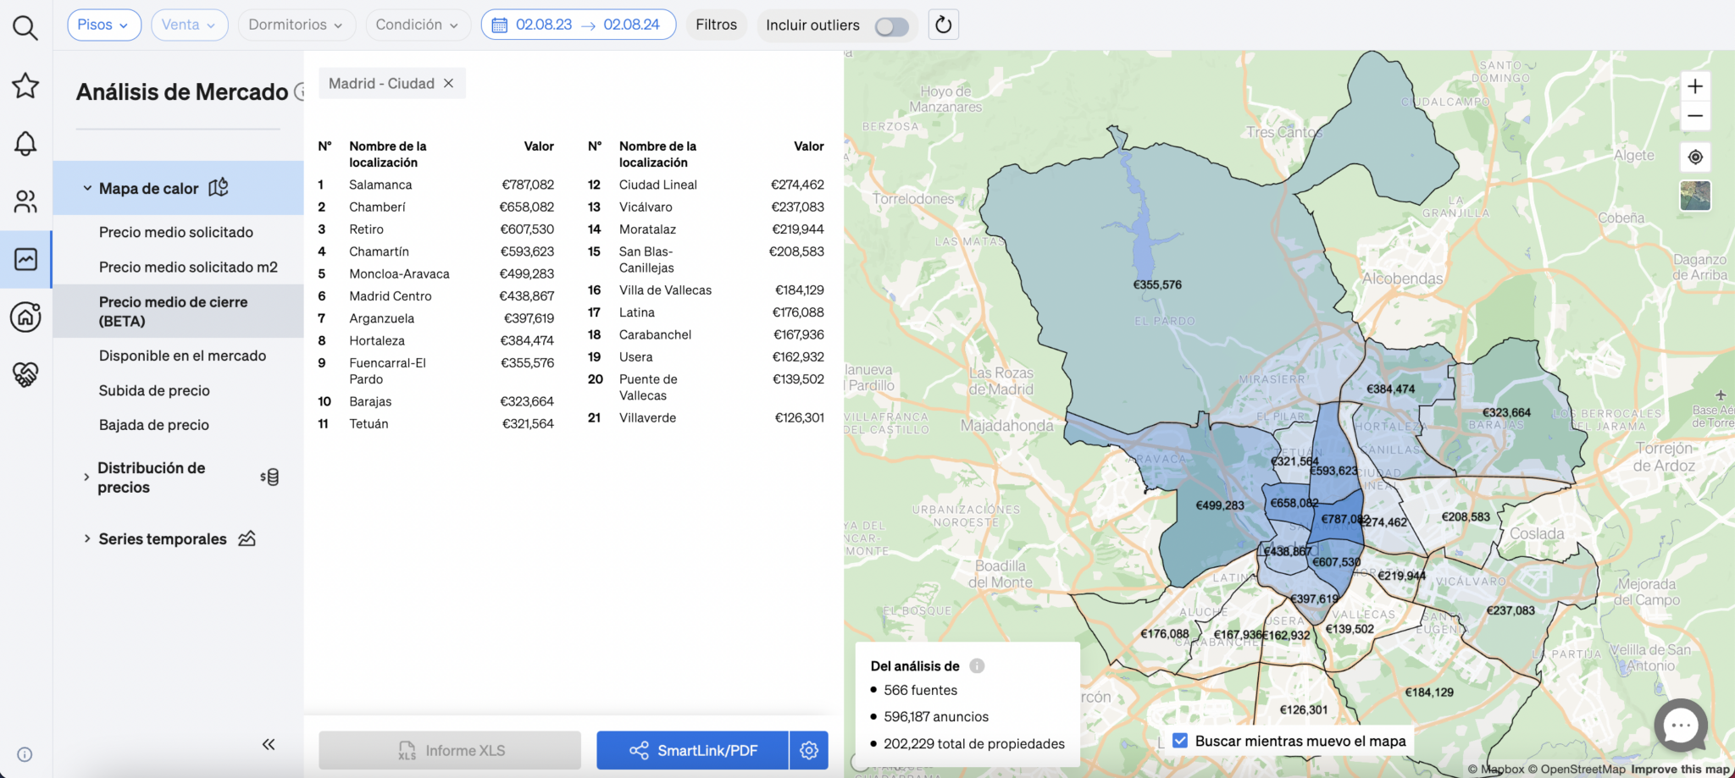Open favorites star icon in sidebar
Image resolution: width=1735 pixels, height=778 pixels.
tap(25, 86)
